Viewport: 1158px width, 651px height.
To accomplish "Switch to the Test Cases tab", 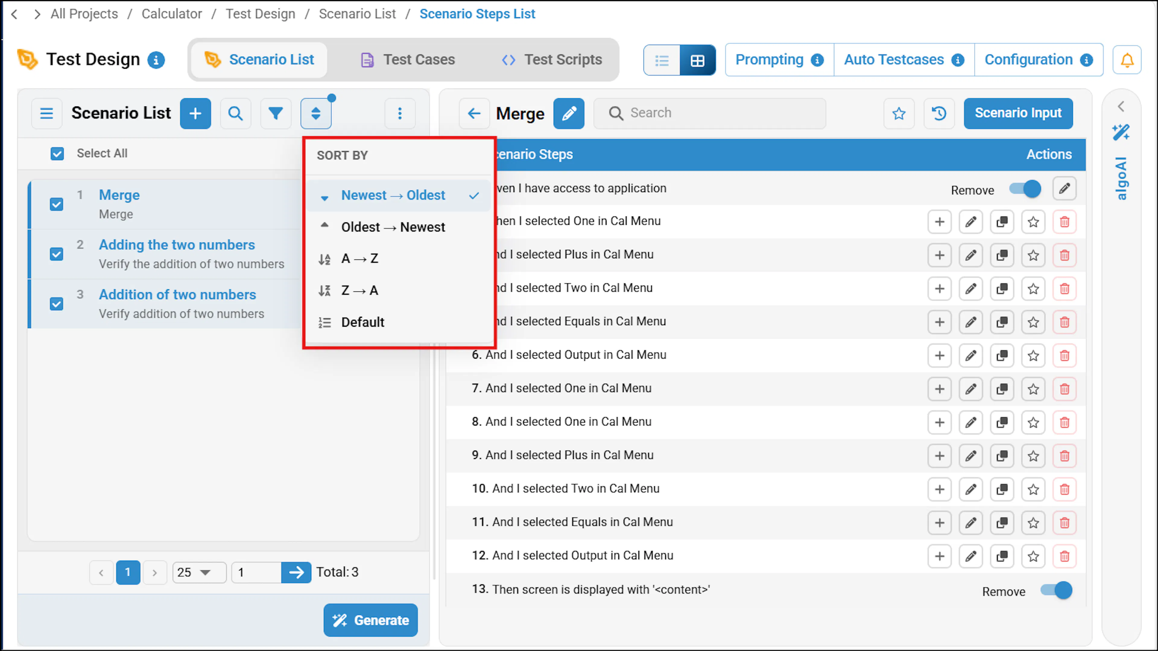I will tap(408, 60).
